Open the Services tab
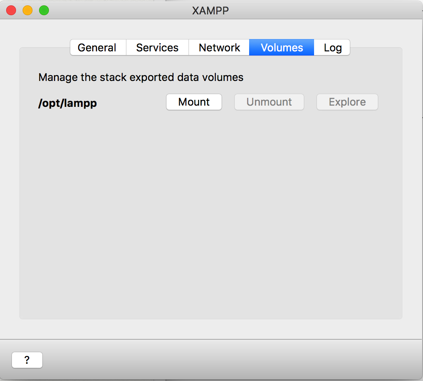This screenshot has height=381, width=423. [157, 47]
